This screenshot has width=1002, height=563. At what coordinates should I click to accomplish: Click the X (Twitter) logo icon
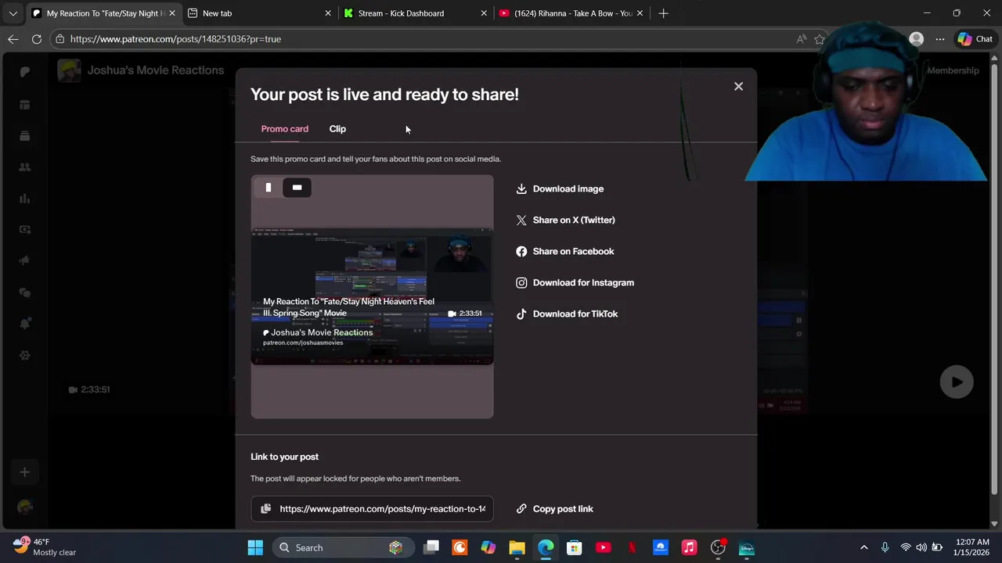tap(521, 220)
